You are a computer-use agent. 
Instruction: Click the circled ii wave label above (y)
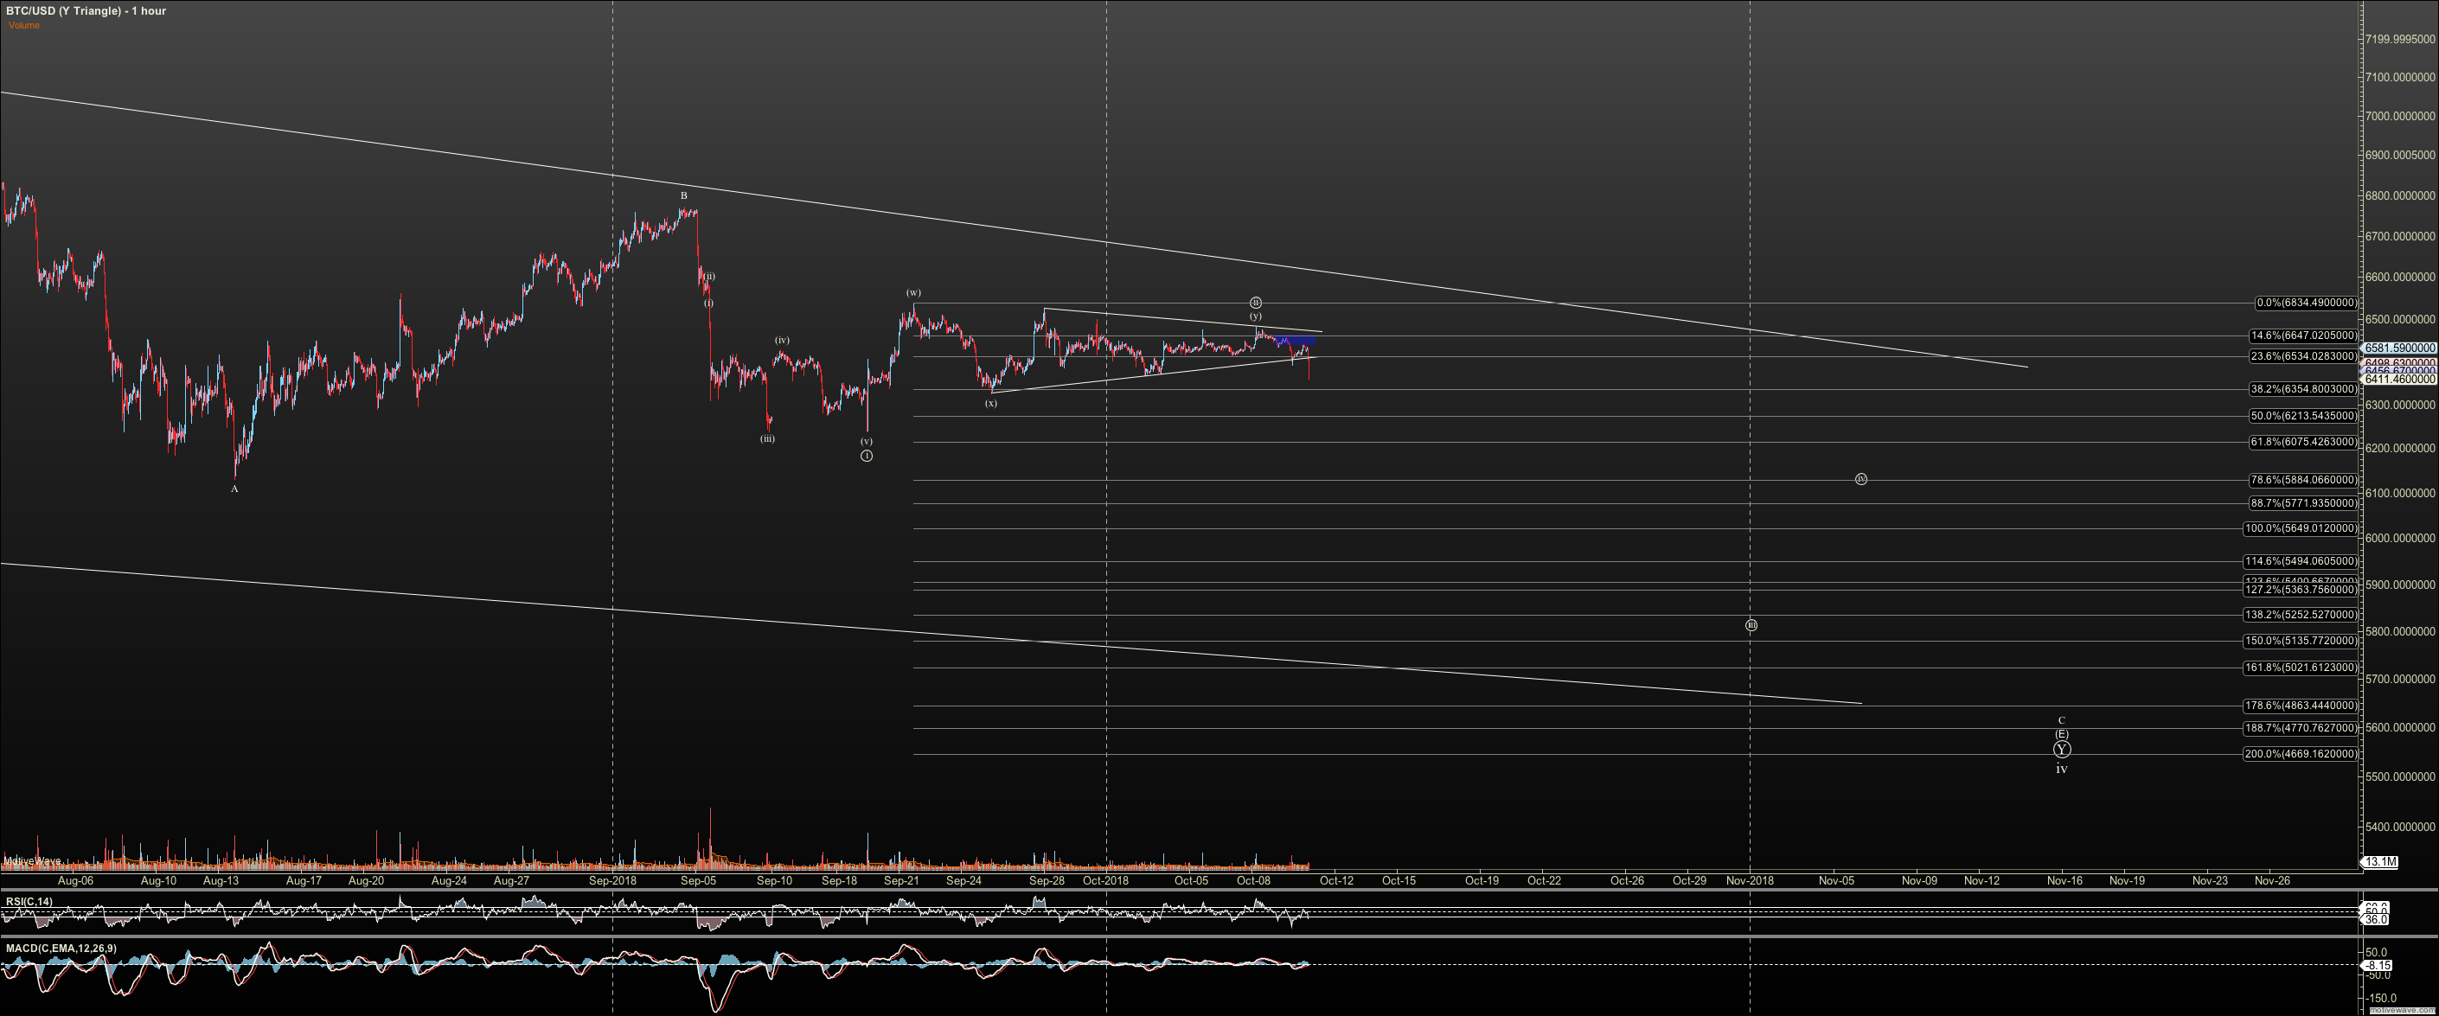point(1256,303)
